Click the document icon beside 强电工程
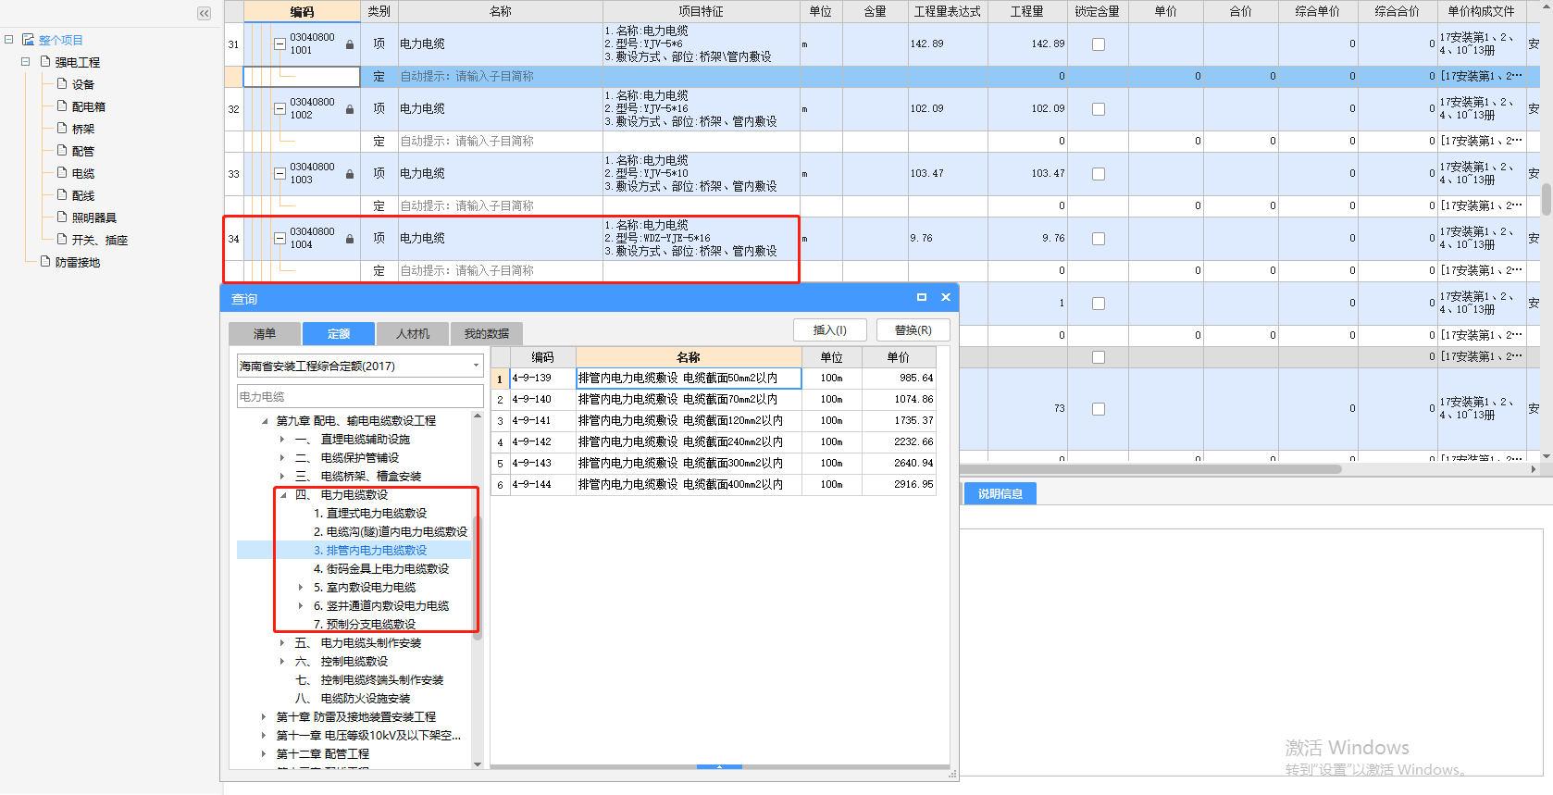The width and height of the screenshot is (1553, 795). (x=44, y=62)
